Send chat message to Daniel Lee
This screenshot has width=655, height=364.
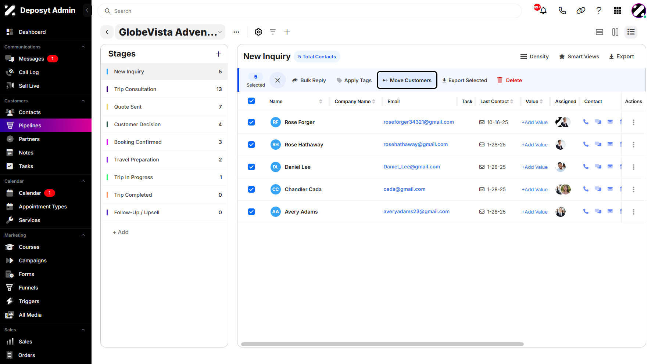click(598, 167)
